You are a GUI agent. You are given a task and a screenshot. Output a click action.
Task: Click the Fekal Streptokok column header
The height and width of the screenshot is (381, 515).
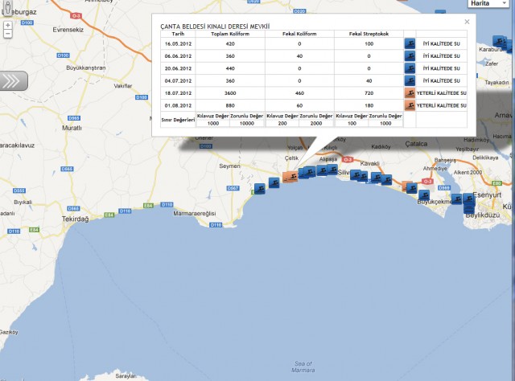pos(368,35)
